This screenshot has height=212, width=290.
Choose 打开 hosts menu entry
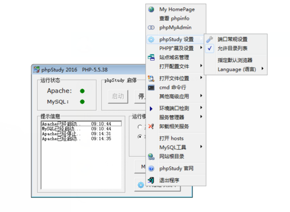tap(176, 138)
